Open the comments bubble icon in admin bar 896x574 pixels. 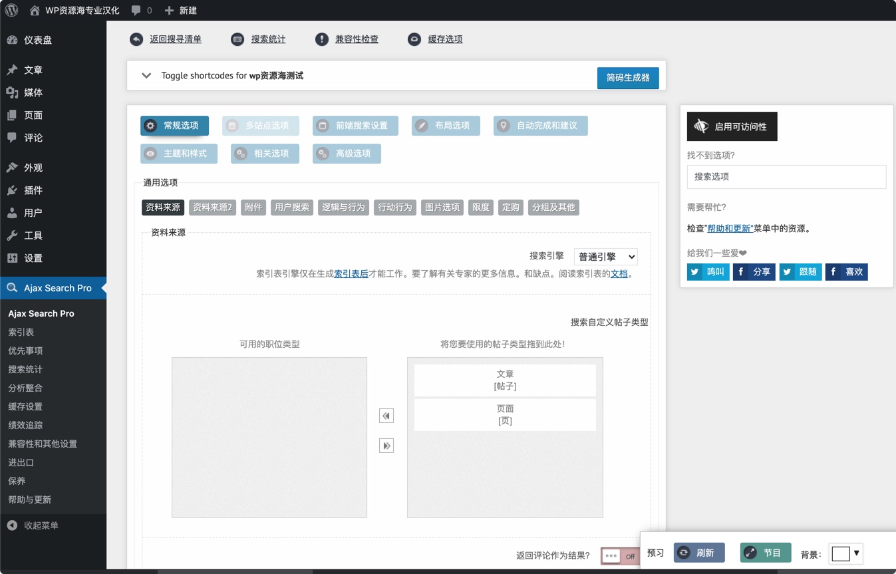pos(136,10)
